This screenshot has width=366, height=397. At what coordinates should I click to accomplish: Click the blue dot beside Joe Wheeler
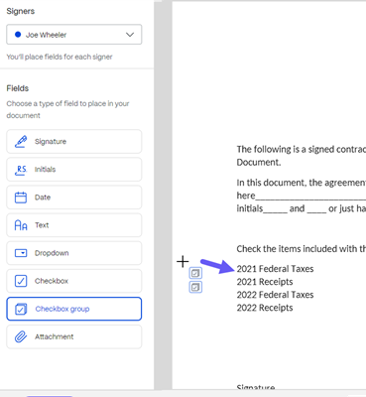point(18,35)
